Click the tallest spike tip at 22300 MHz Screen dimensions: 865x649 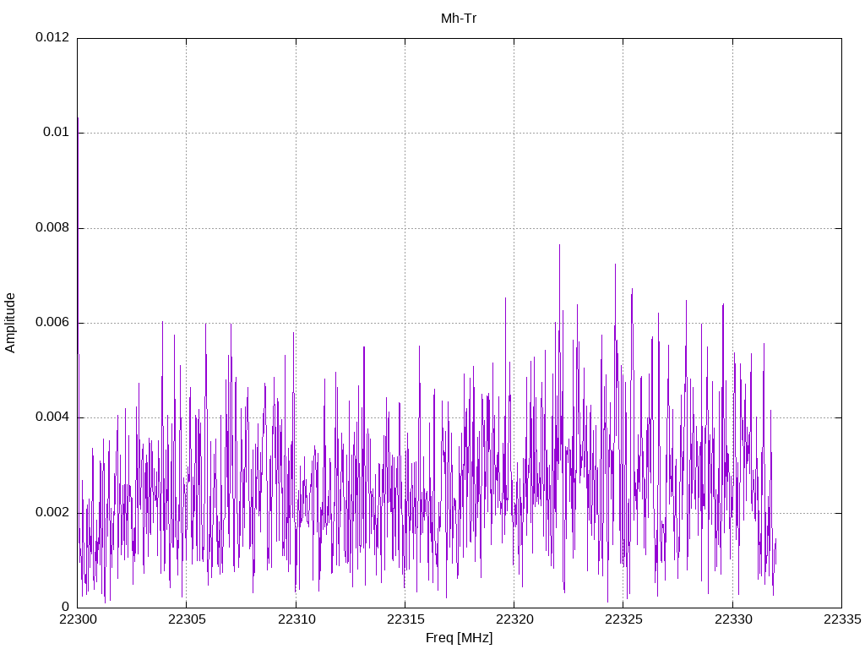tap(78, 118)
